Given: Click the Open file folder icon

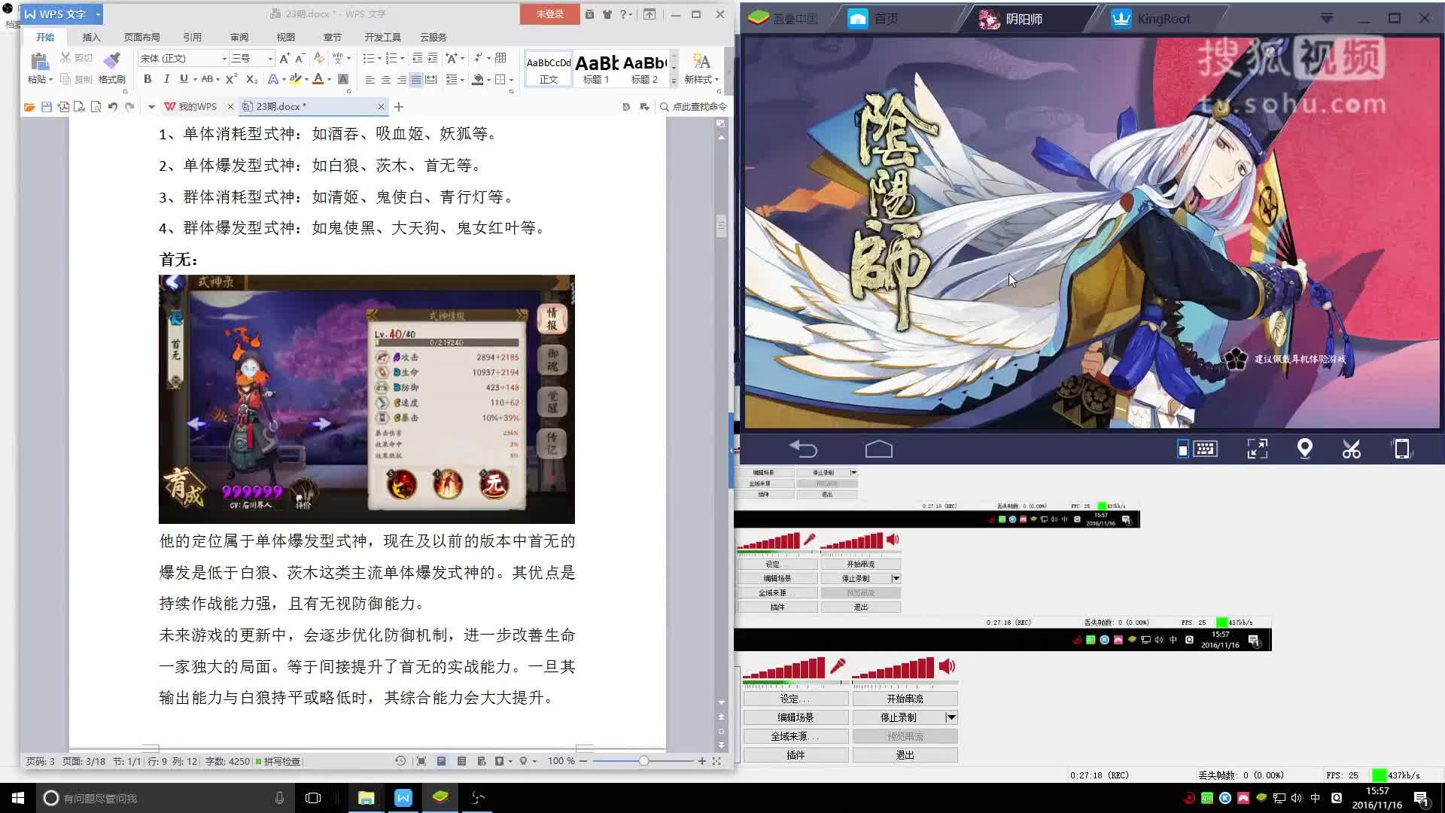Looking at the screenshot, I should click(29, 107).
